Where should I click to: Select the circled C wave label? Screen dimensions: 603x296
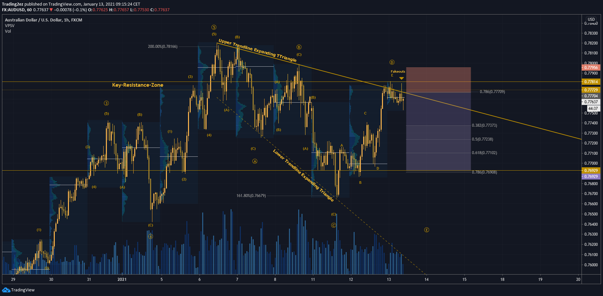click(333, 225)
